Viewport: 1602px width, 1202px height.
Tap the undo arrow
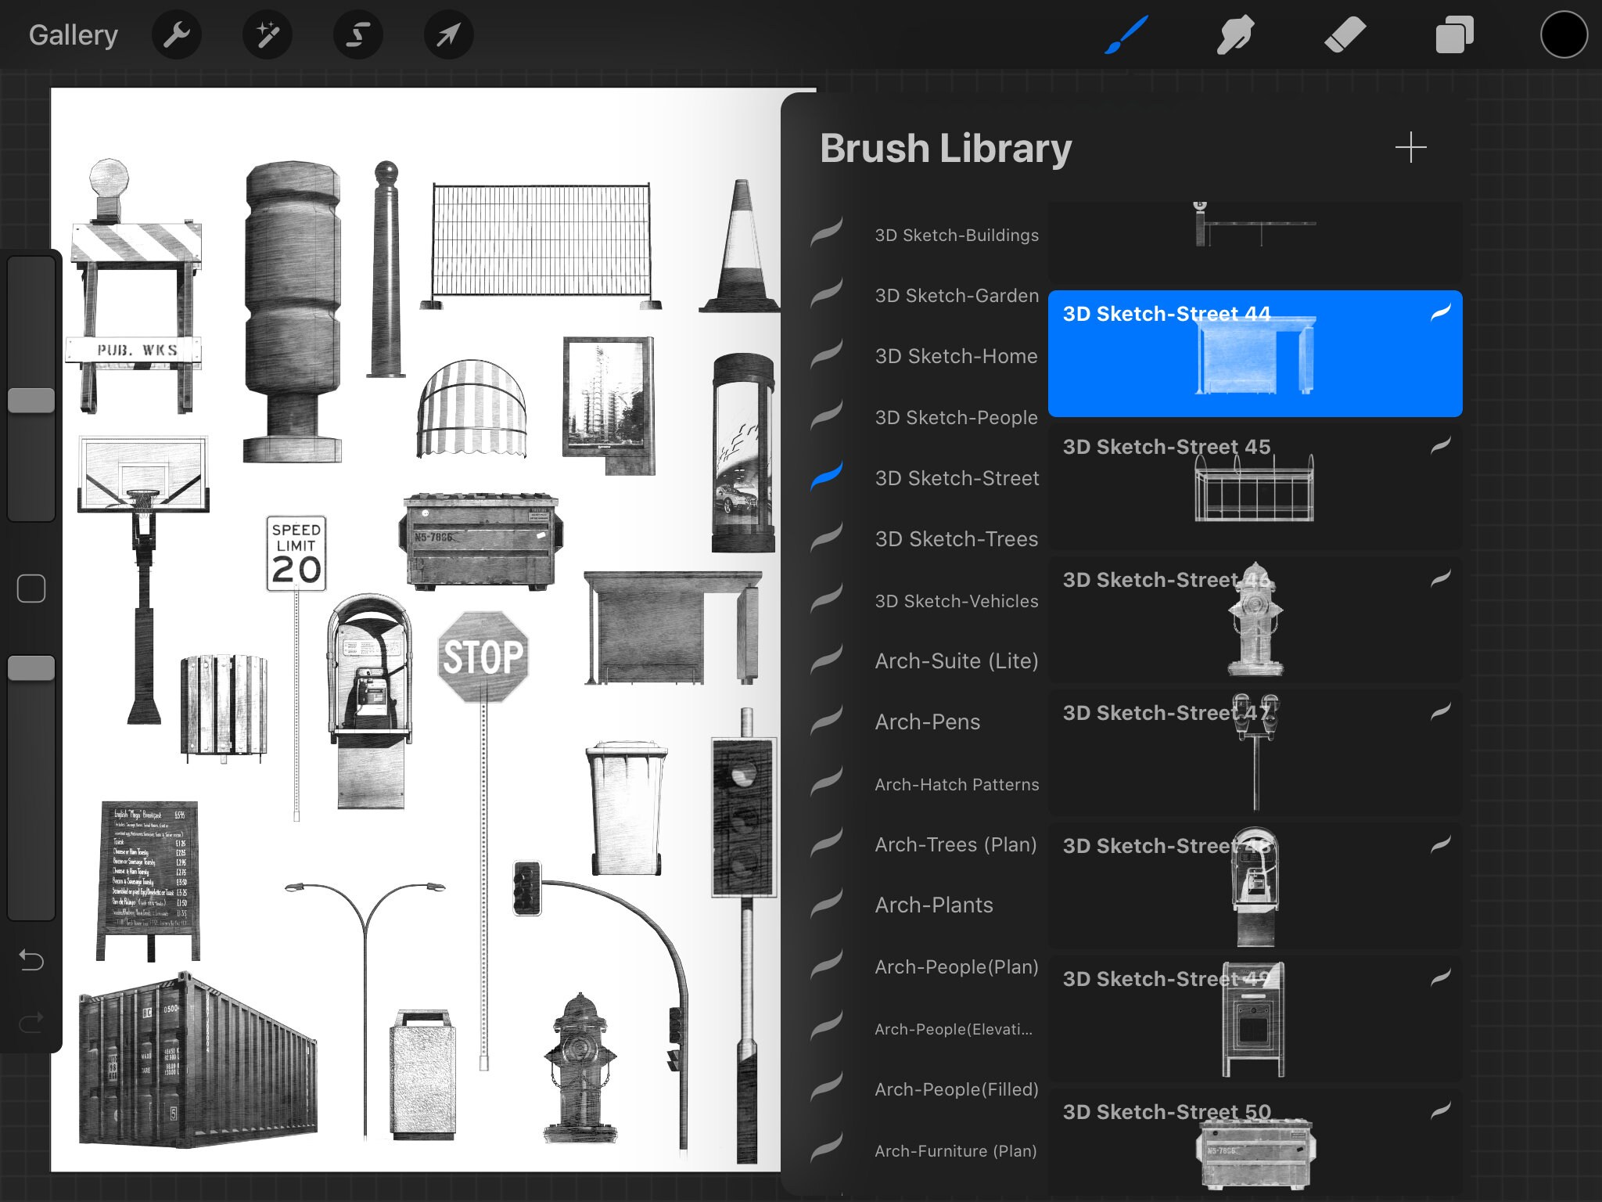(x=31, y=960)
